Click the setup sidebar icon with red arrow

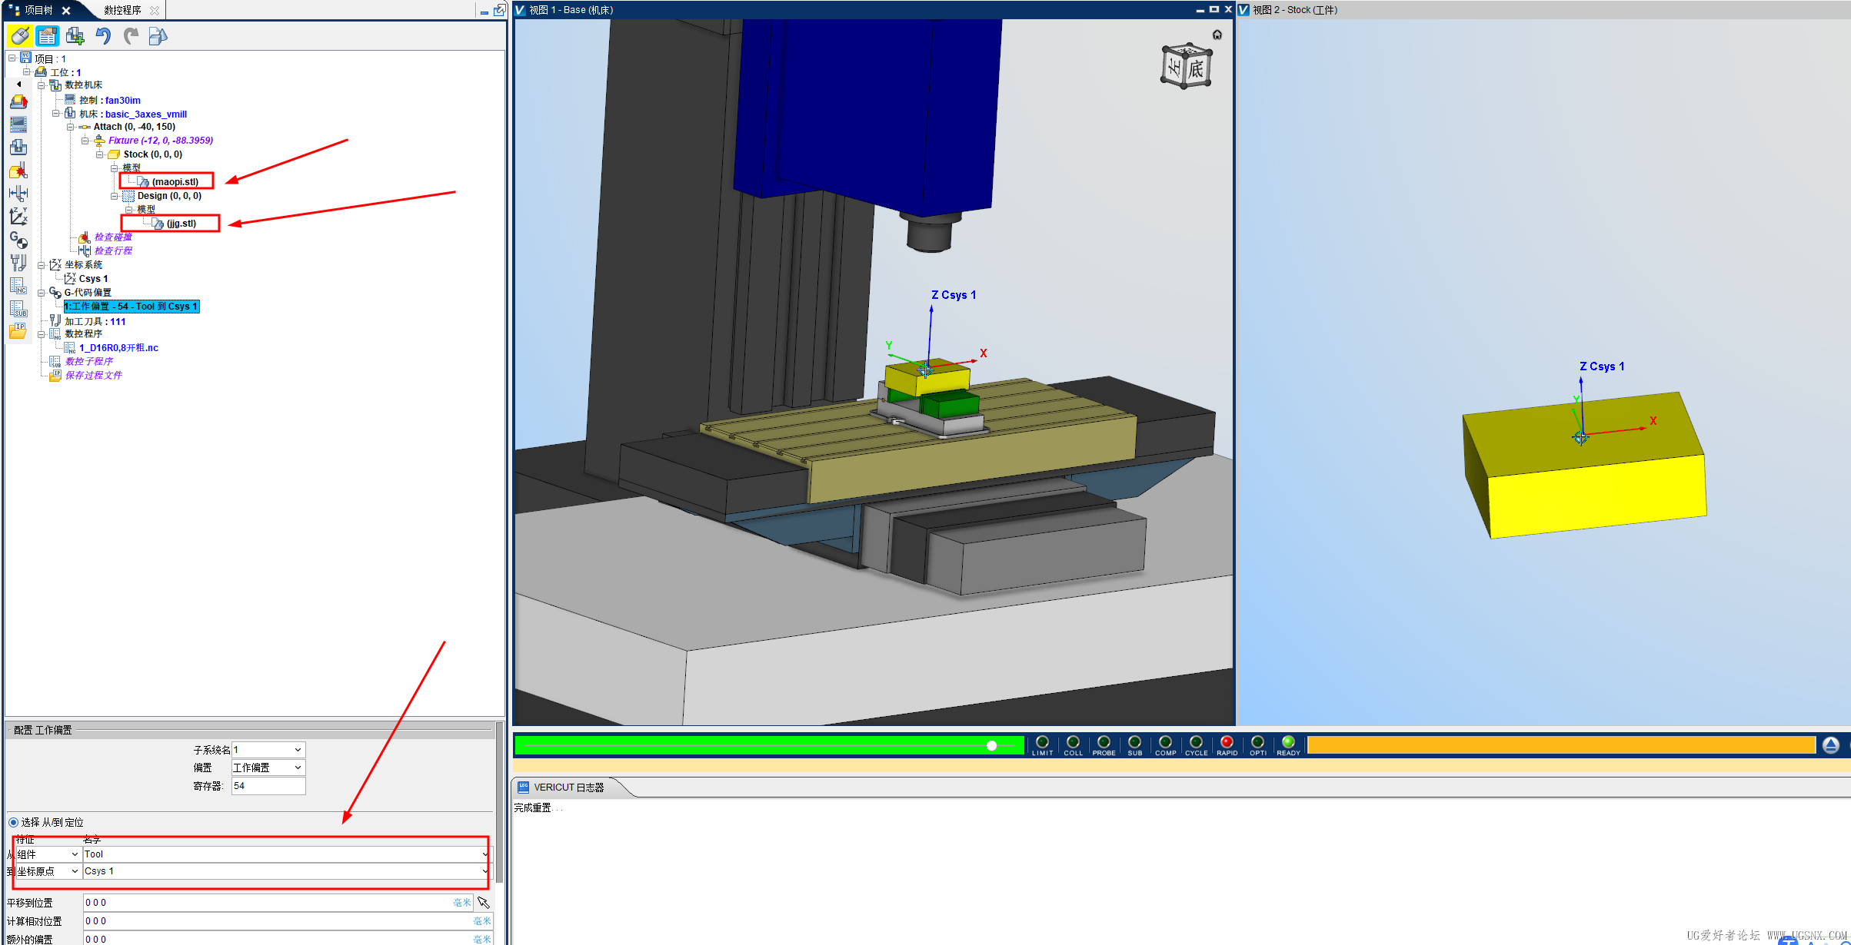18,101
